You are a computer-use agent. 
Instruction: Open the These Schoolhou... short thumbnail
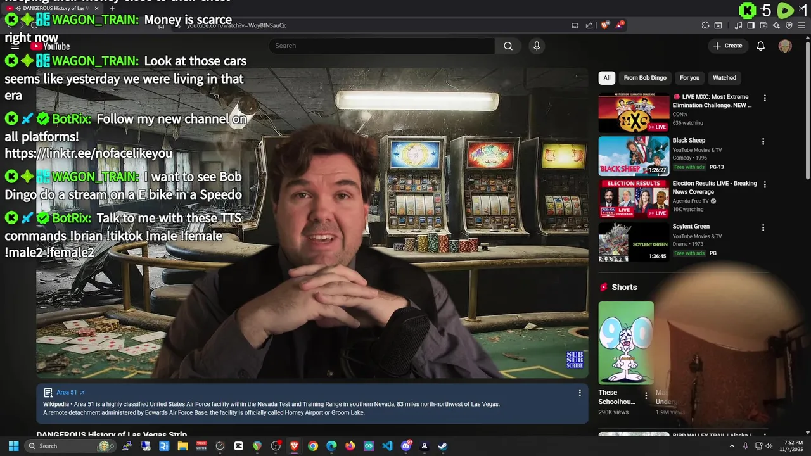click(626, 343)
